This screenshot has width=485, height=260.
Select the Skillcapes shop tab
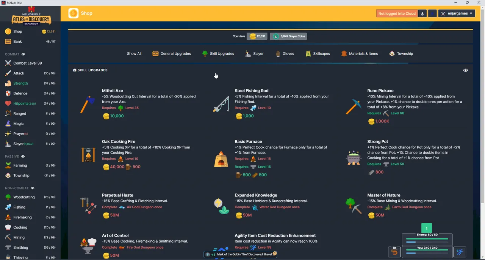318,54
